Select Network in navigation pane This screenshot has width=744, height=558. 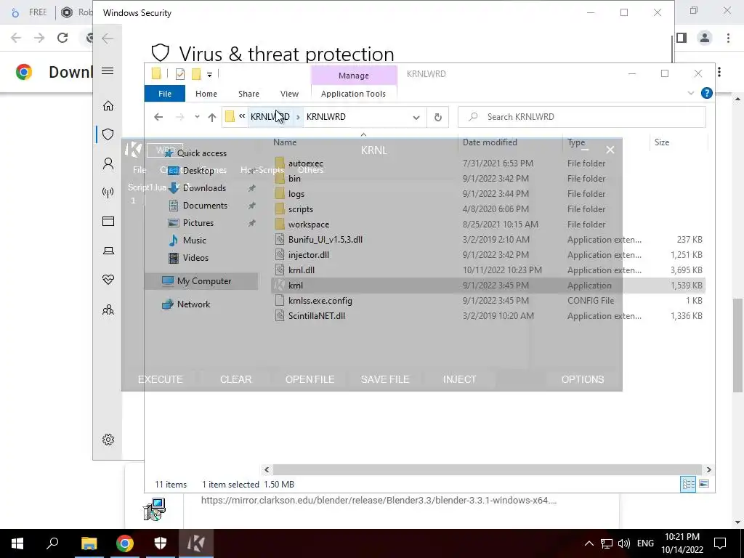193,304
